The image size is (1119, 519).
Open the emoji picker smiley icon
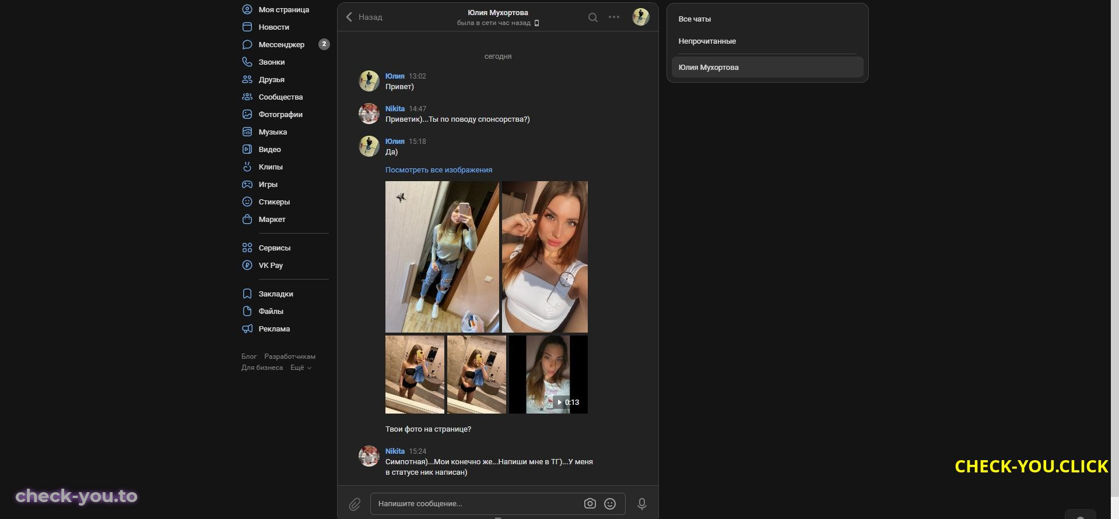[610, 504]
